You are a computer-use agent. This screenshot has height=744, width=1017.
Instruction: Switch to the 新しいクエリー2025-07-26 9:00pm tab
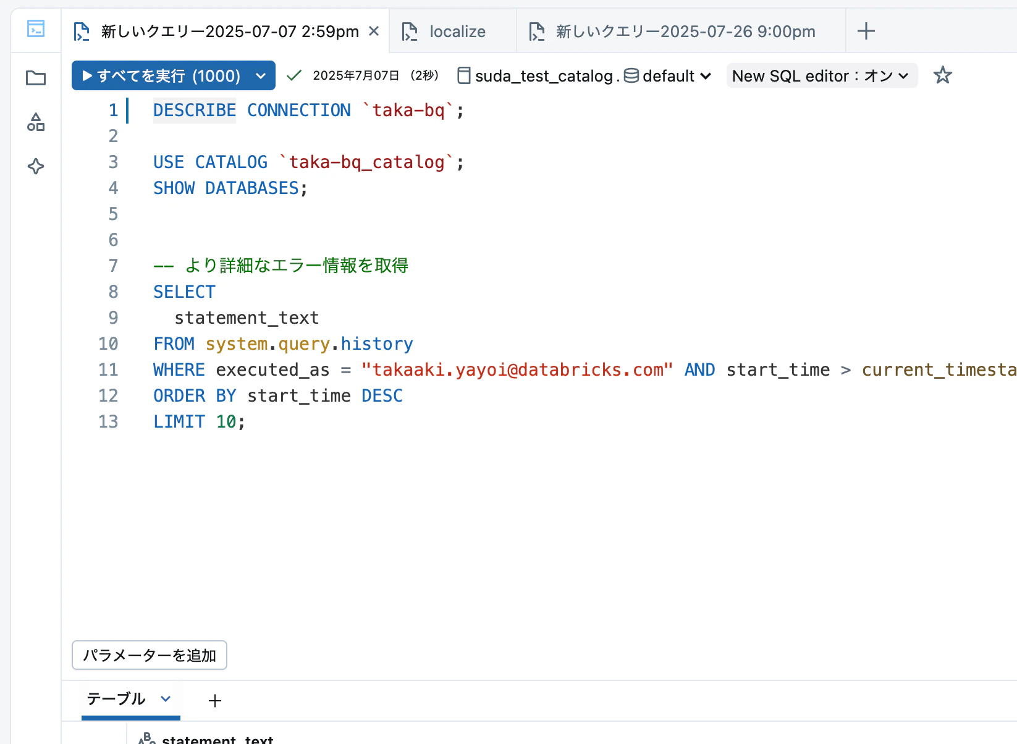(x=681, y=32)
